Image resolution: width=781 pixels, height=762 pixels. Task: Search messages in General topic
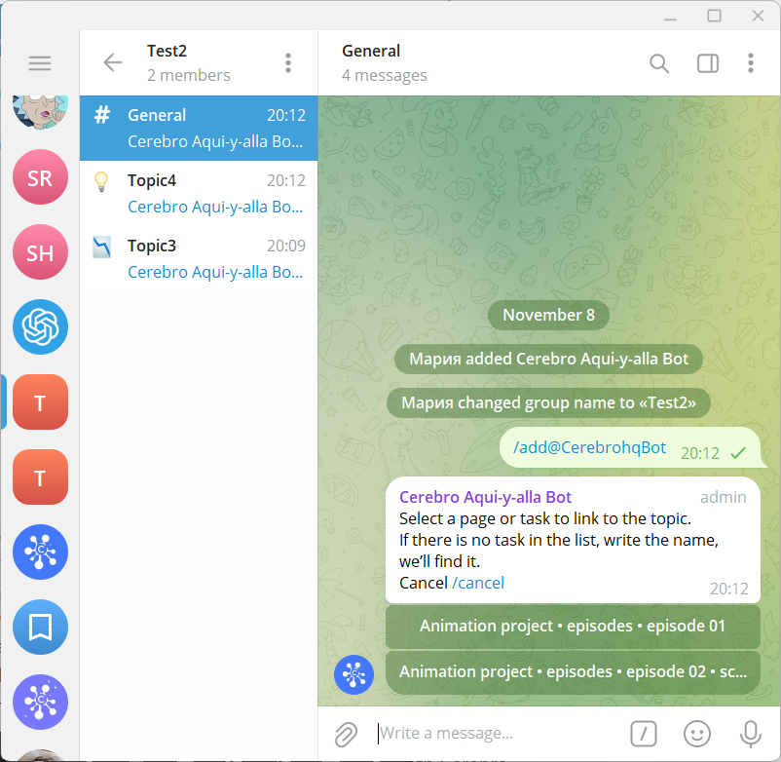pyautogui.click(x=659, y=63)
